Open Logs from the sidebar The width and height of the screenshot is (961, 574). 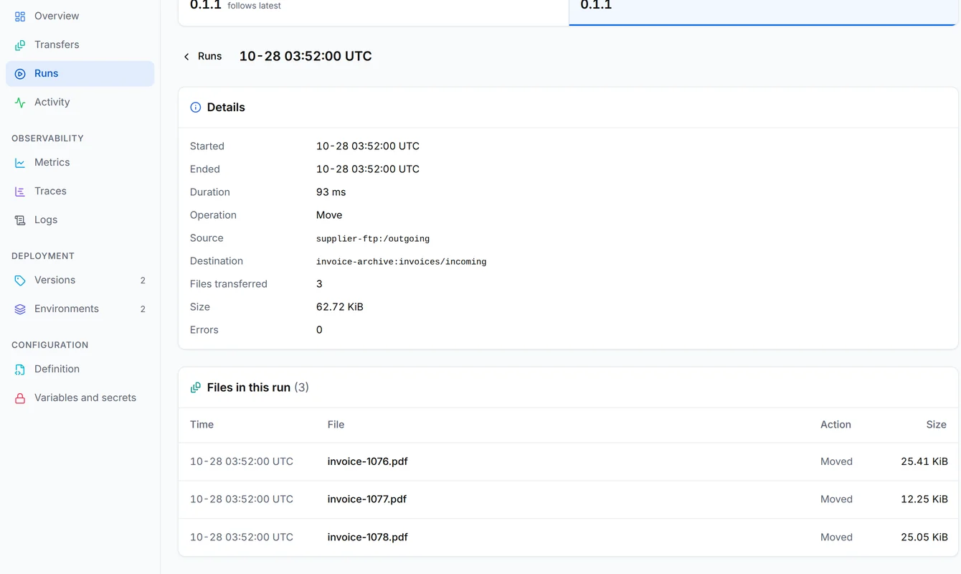(x=80, y=220)
